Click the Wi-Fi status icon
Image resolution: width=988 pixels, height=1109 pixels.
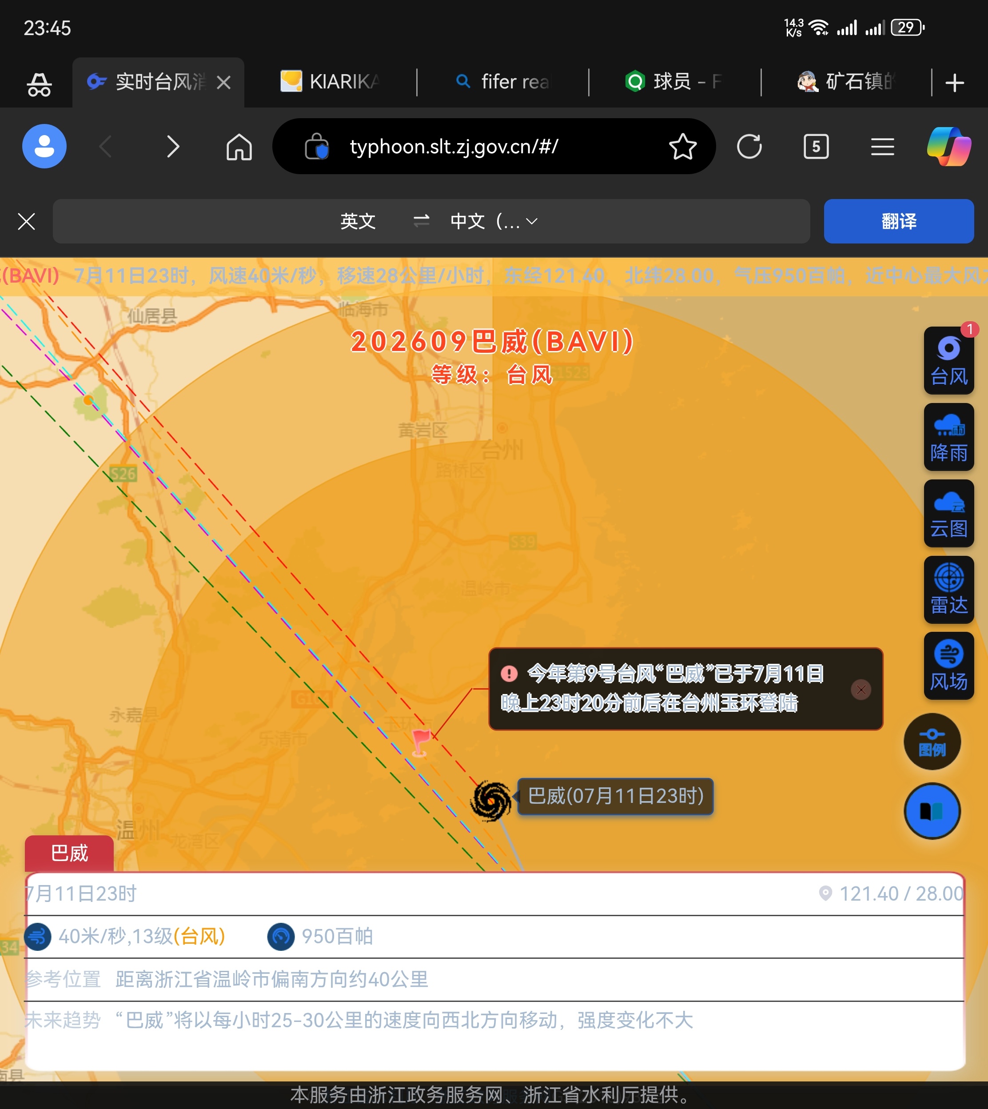818,27
